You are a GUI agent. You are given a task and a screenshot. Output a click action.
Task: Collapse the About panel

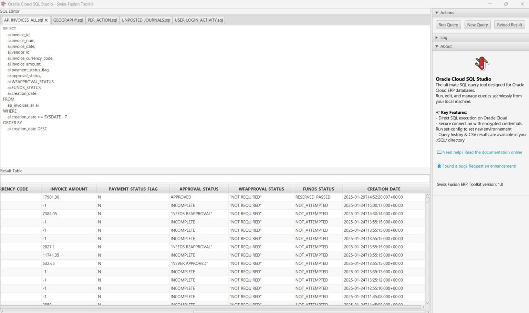click(437, 46)
